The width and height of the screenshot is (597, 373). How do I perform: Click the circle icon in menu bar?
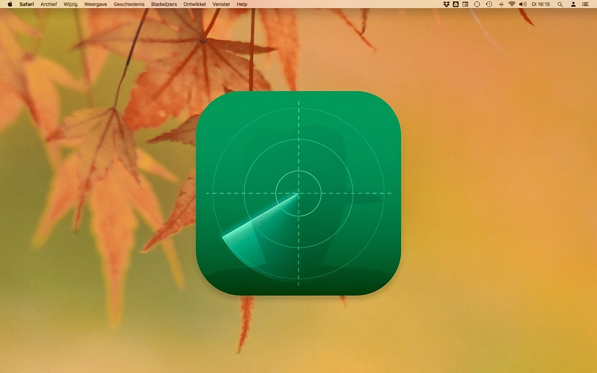477,4
